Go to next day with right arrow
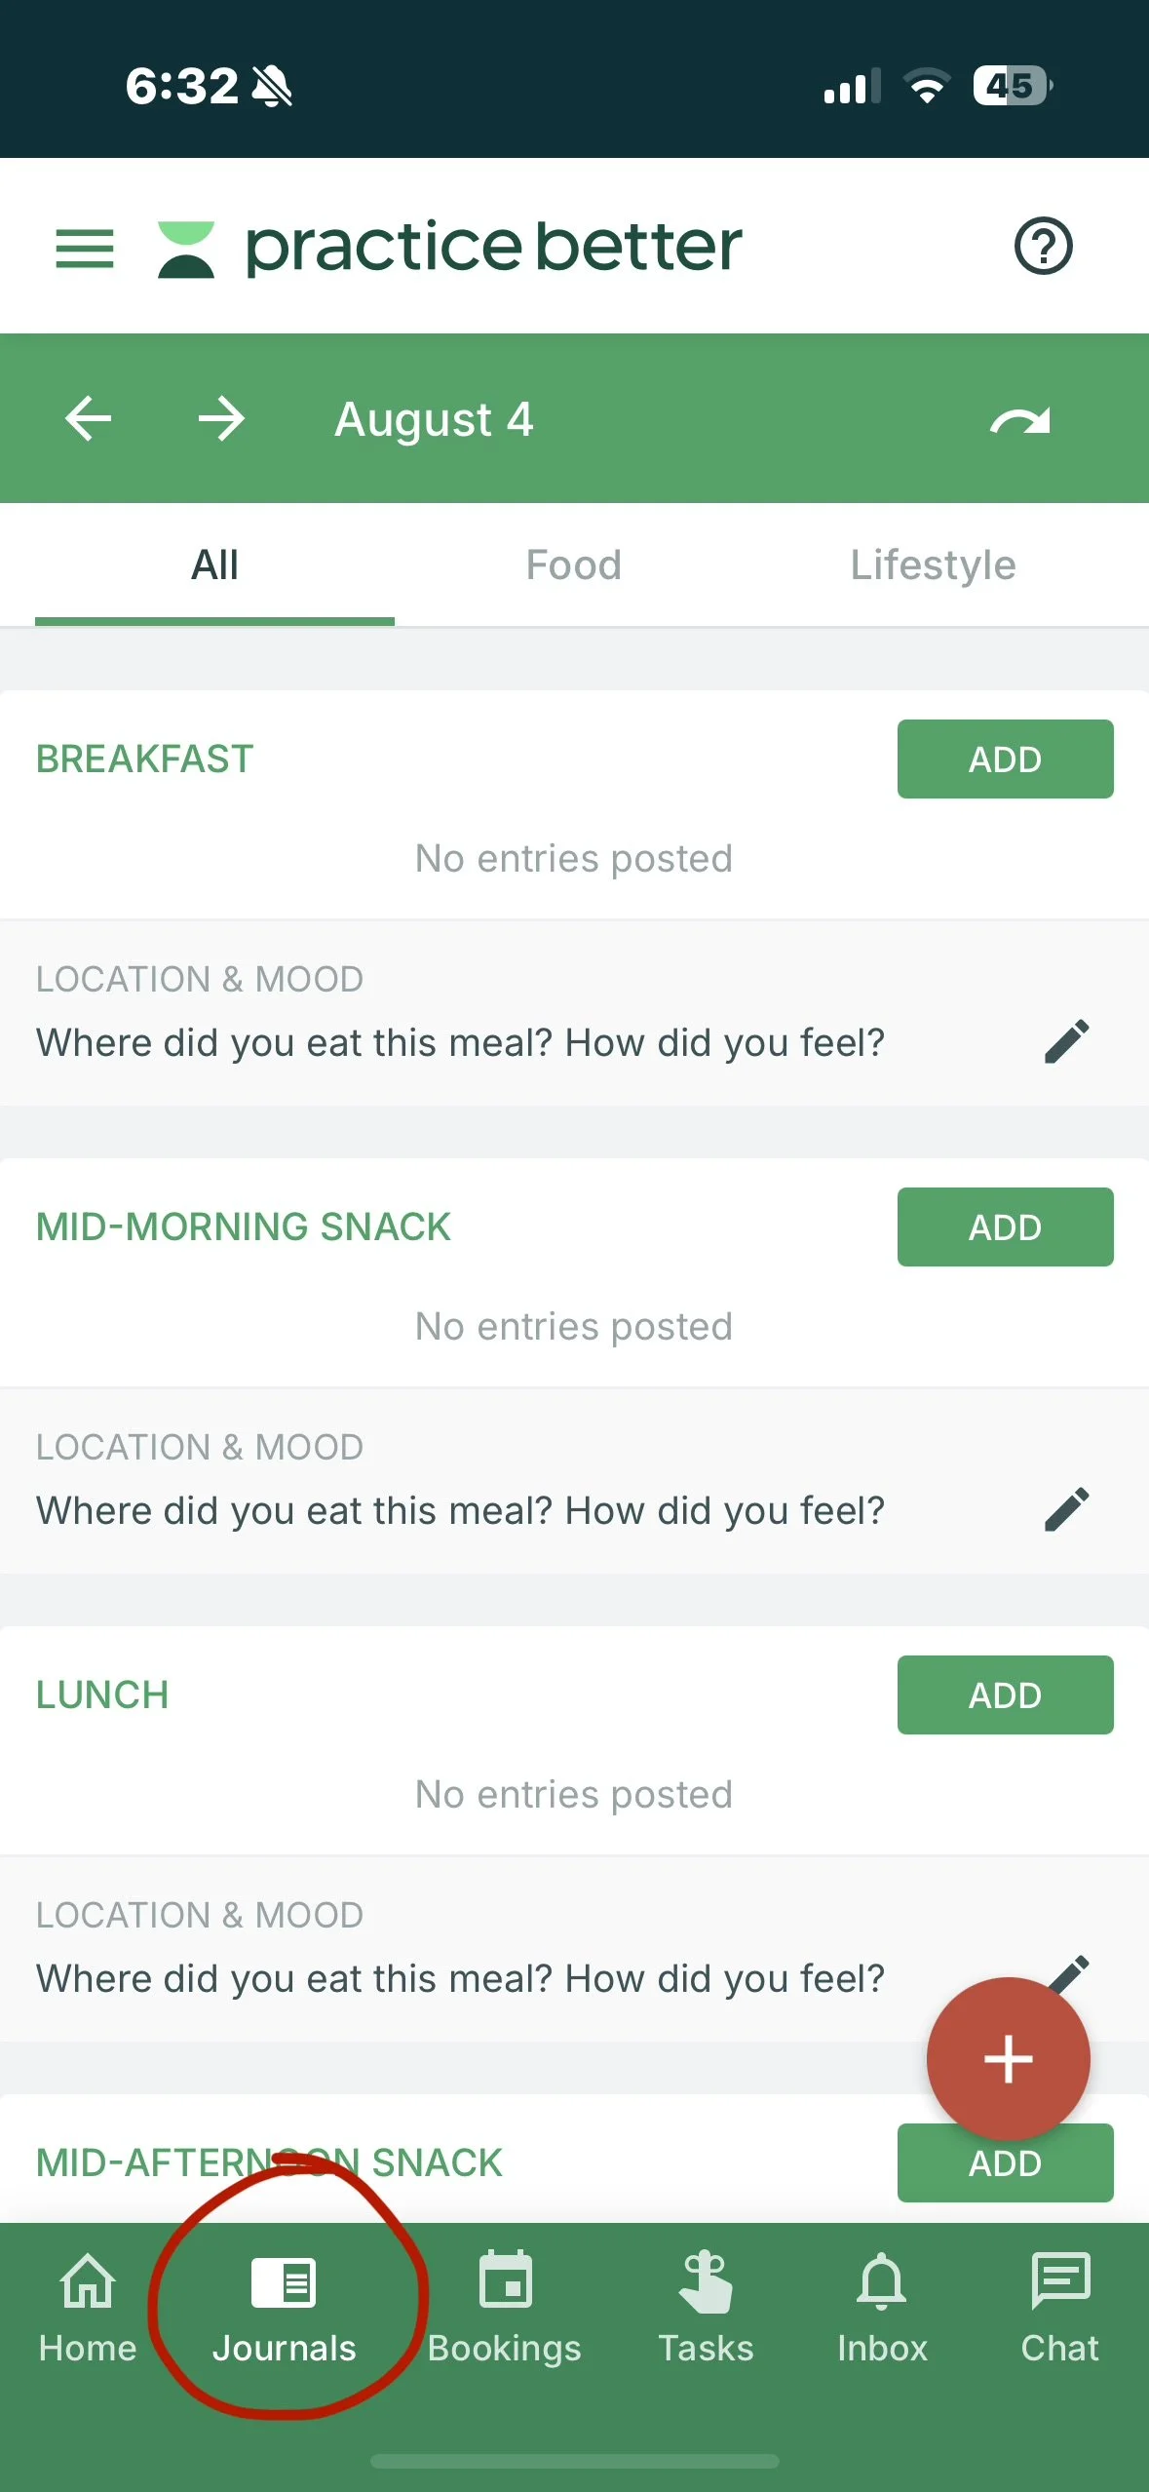1149x2492 pixels. point(221,419)
